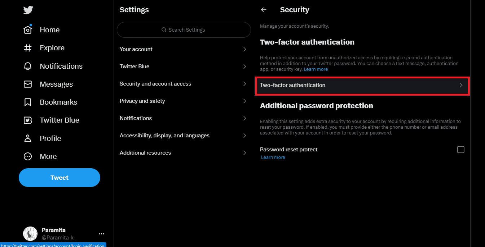Image resolution: width=485 pixels, height=247 pixels.
Task: Click the More circle ellipsis icon
Action: (x=28, y=156)
